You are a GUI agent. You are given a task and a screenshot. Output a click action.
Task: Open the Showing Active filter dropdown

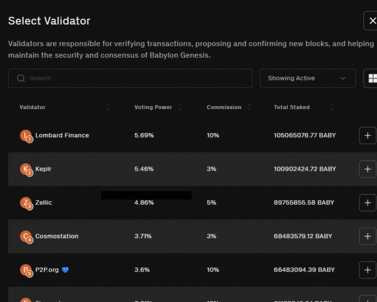click(308, 78)
